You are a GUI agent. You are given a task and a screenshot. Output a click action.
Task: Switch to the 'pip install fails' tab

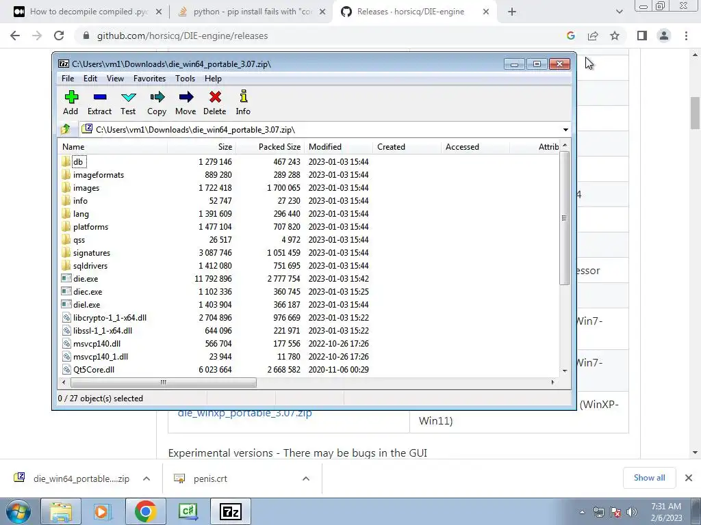(x=253, y=12)
